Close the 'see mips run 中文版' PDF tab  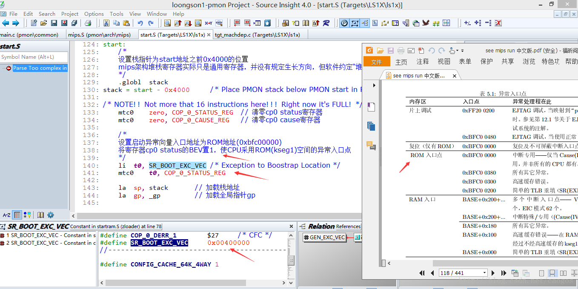[x=455, y=76]
